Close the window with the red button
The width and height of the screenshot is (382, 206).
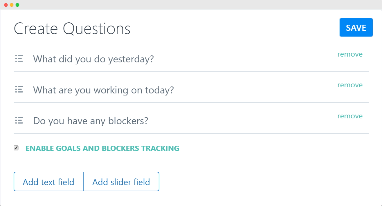tap(6, 5)
